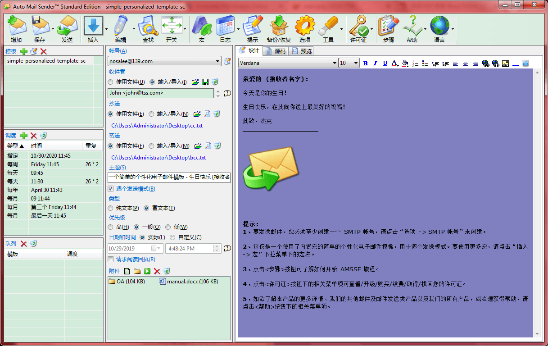548x346 pixels.
Task: Click the 时间 column header in schedule list
Action: tap(56, 146)
